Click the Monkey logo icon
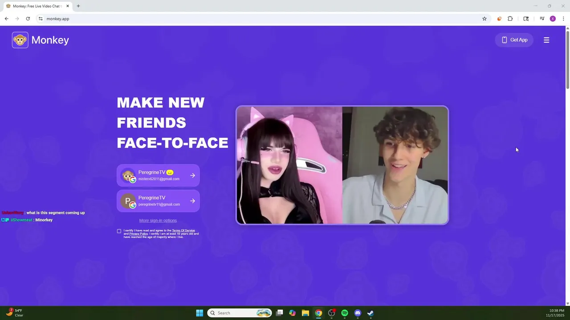The image size is (570, 320). (x=20, y=40)
